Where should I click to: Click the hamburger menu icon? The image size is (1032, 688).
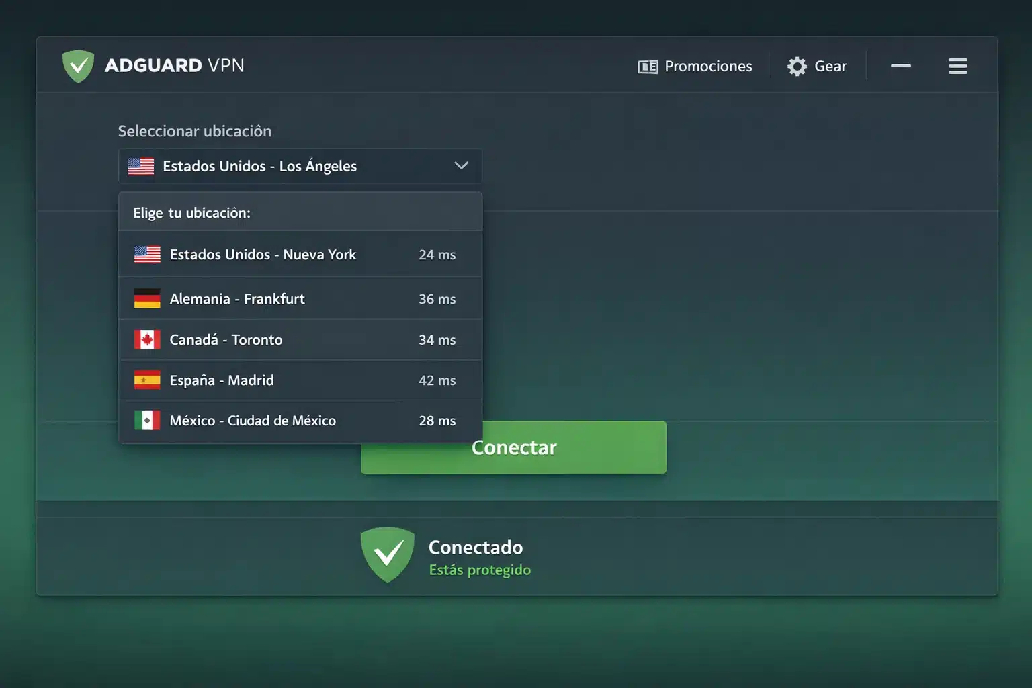957,66
